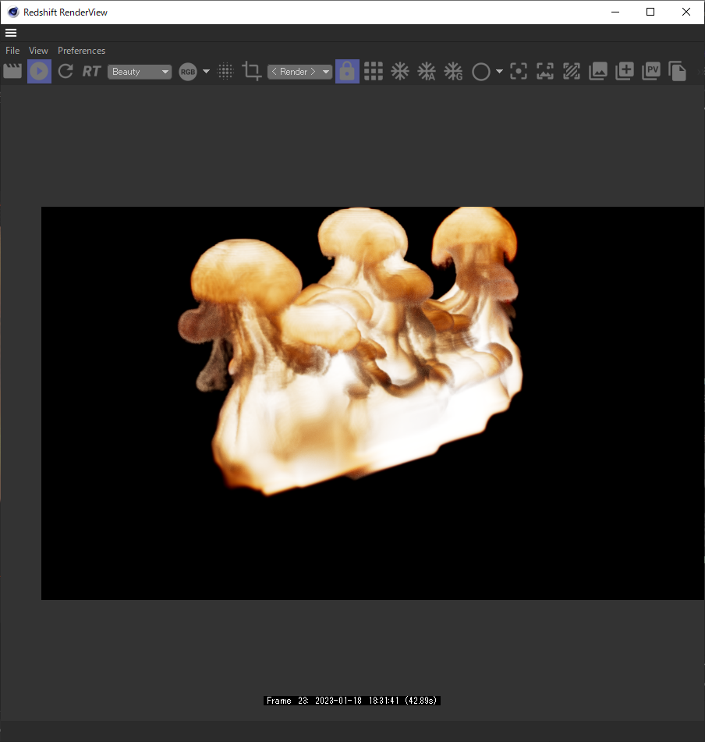Open the Render camera dropdown

299,71
